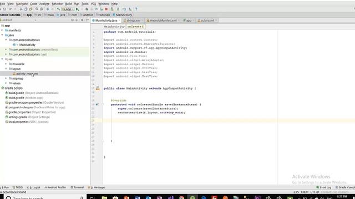Expand the mipmap folder
The image size is (355, 199).
(6, 78)
